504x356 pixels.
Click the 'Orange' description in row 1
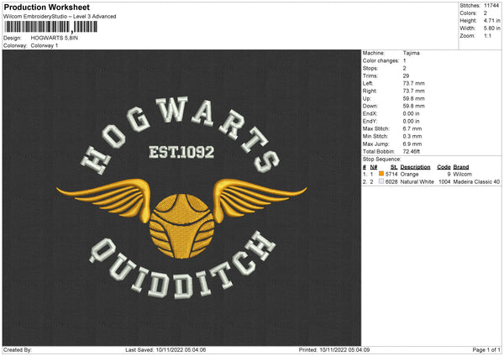point(410,174)
